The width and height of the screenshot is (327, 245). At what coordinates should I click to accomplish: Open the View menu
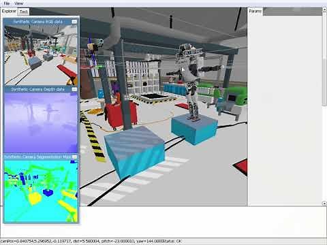(x=18, y=3)
